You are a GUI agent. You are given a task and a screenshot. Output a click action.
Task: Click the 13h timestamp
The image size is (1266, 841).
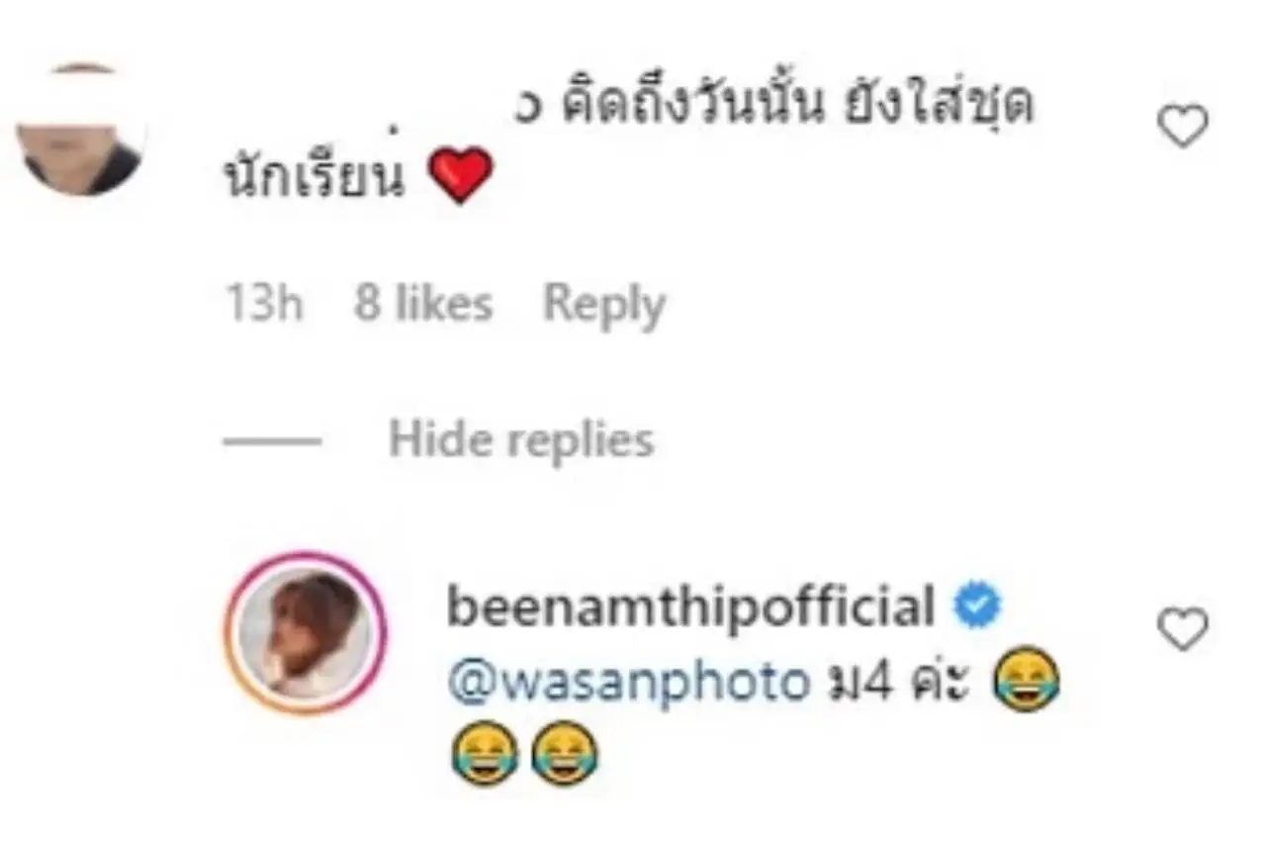(263, 305)
